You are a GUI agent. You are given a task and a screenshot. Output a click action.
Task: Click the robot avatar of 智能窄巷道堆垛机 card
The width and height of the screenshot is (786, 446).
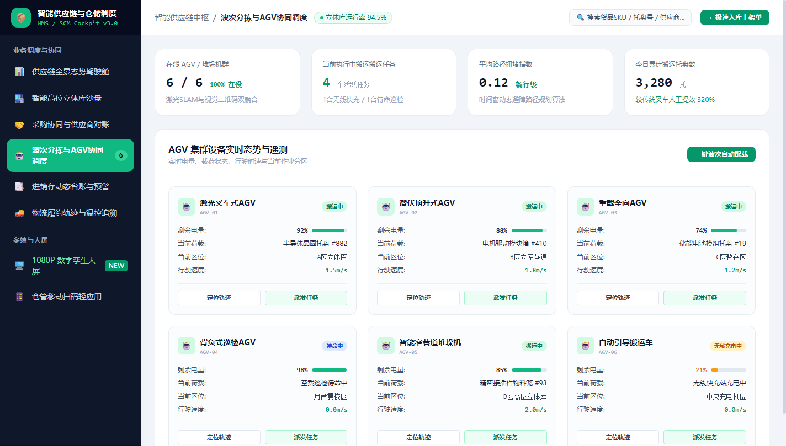tap(386, 346)
